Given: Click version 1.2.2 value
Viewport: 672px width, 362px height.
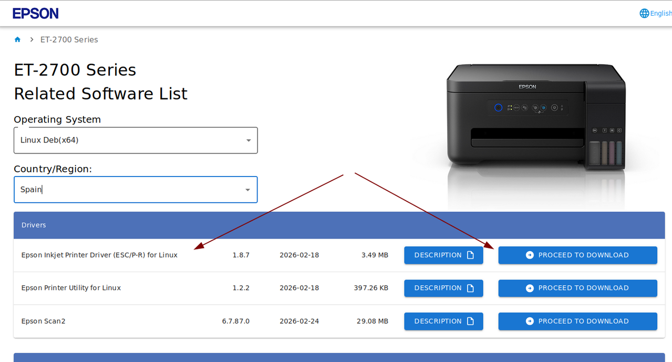Looking at the screenshot, I should [x=241, y=288].
